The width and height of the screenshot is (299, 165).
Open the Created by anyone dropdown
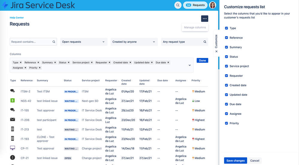[134, 42]
